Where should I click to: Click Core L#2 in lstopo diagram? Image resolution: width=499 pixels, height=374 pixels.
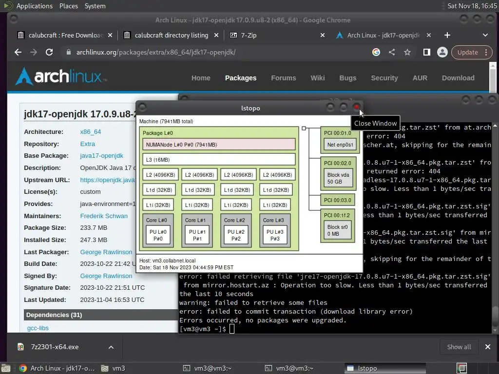pyautogui.click(x=236, y=231)
